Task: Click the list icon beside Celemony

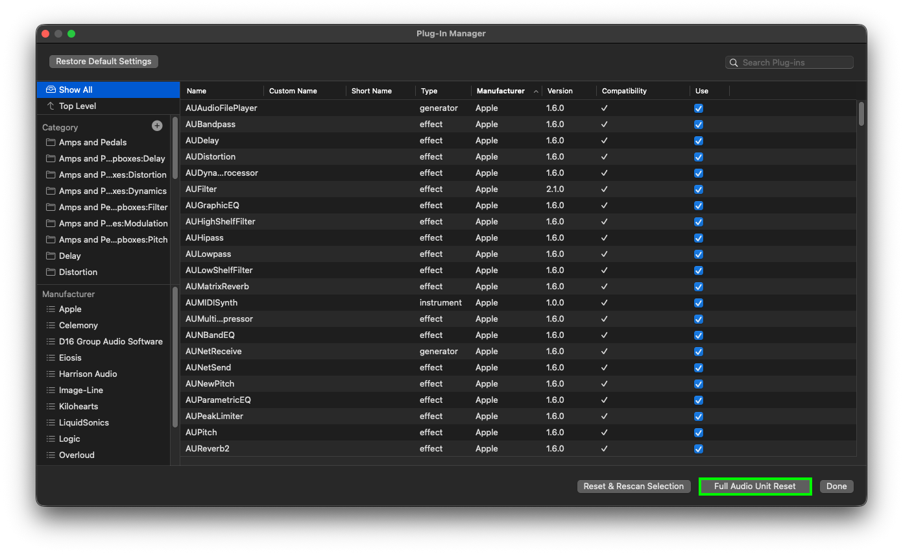Action: click(x=51, y=325)
